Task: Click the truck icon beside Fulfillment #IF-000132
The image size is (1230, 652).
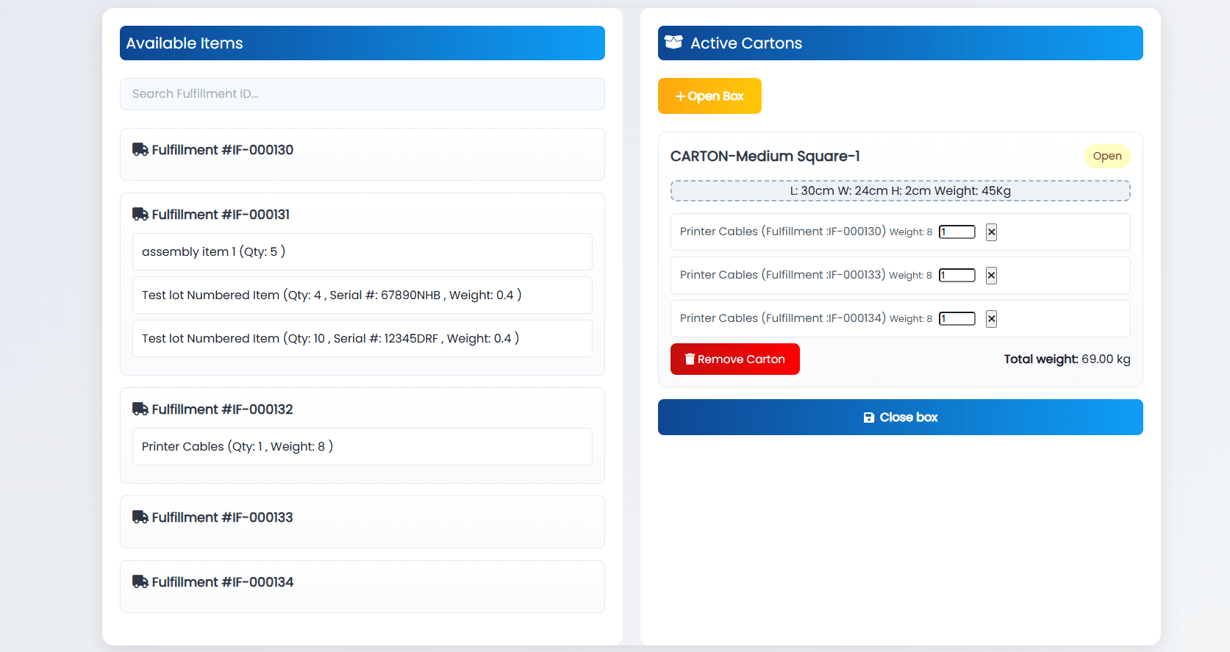Action: 140,409
